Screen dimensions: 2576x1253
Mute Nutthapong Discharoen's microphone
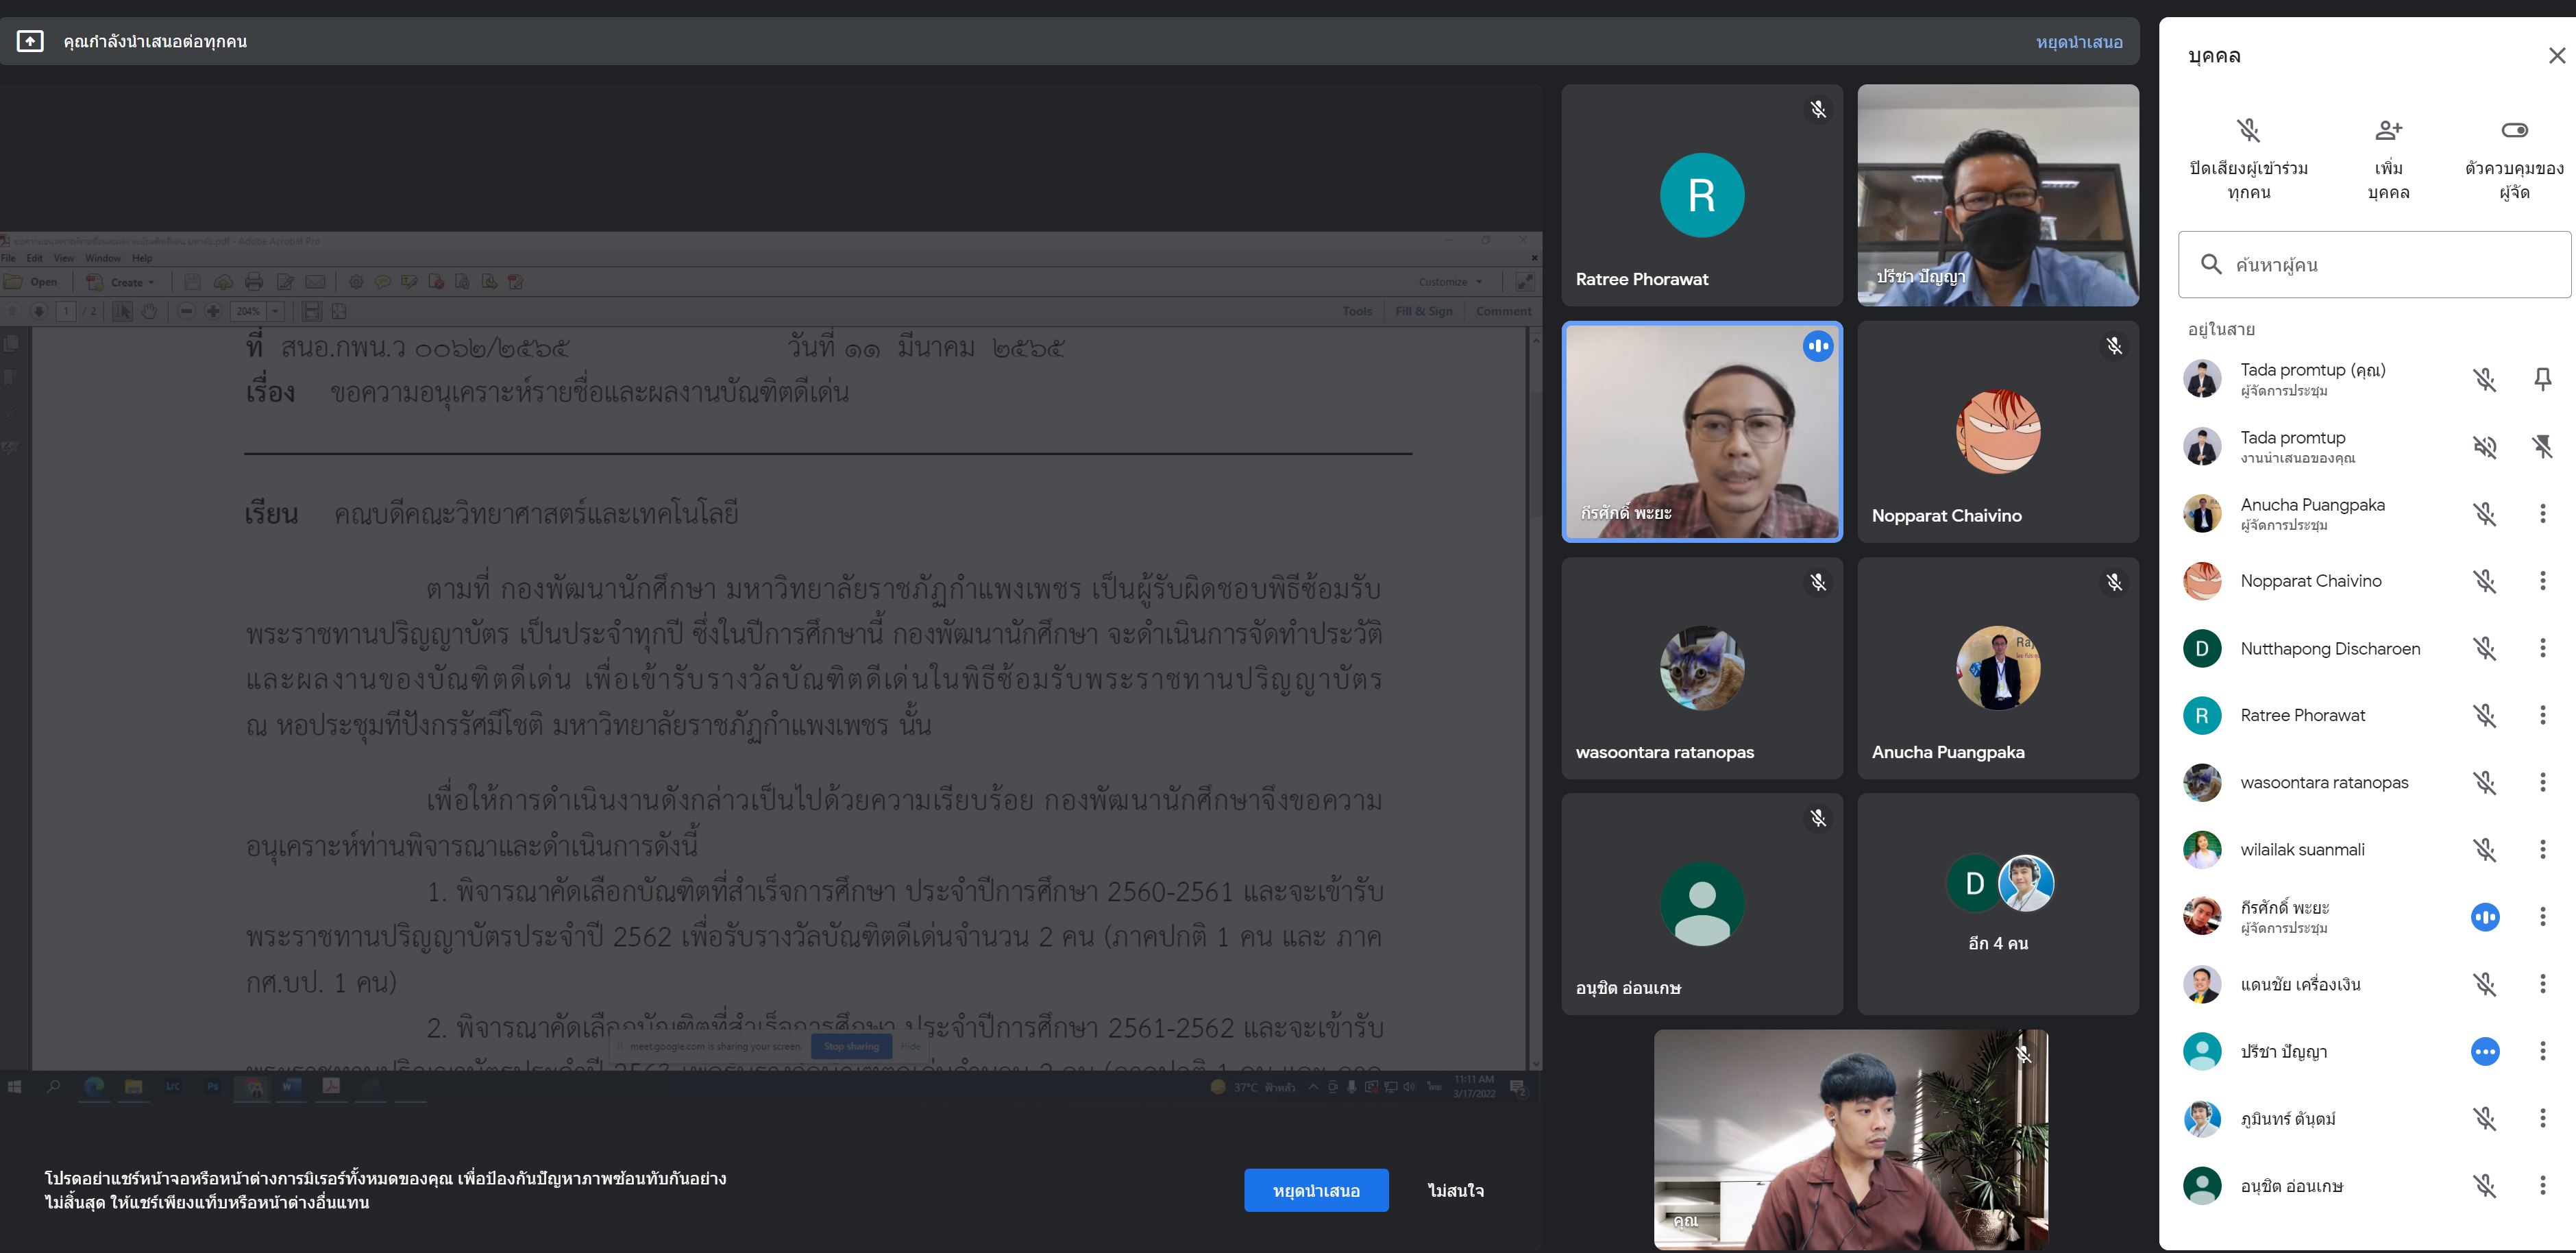point(2484,648)
